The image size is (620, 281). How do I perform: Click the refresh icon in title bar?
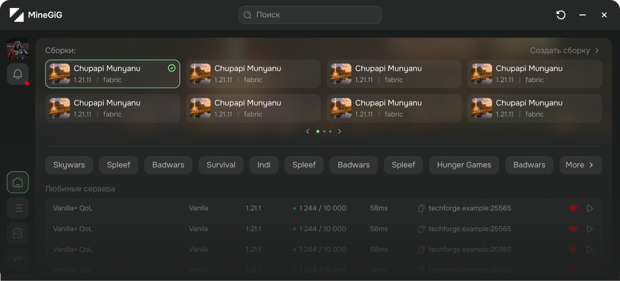tap(561, 15)
